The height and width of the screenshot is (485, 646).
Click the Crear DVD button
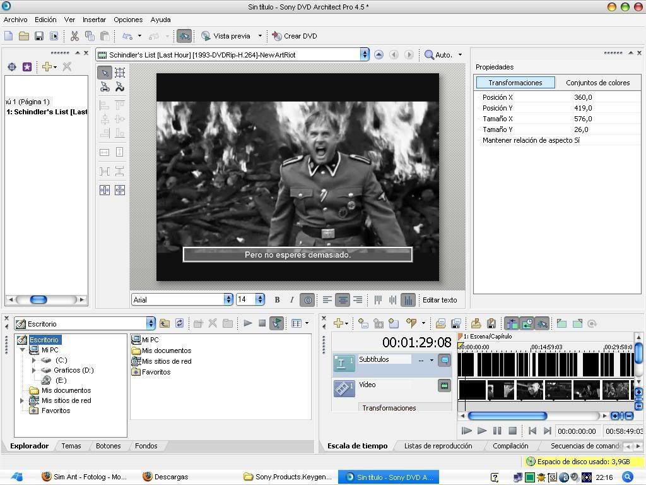(295, 36)
